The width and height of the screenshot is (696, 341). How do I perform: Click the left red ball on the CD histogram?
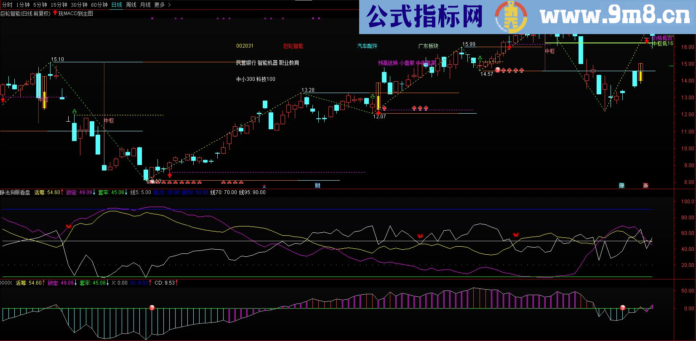coord(152,308)
